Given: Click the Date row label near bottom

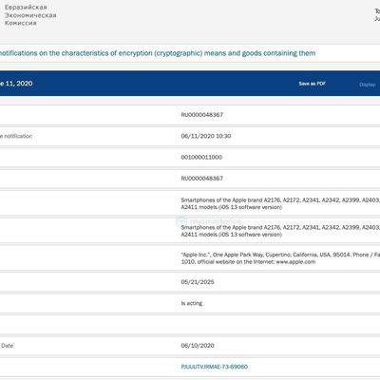Looking at the screenshot, I should (x=7, y=346).
